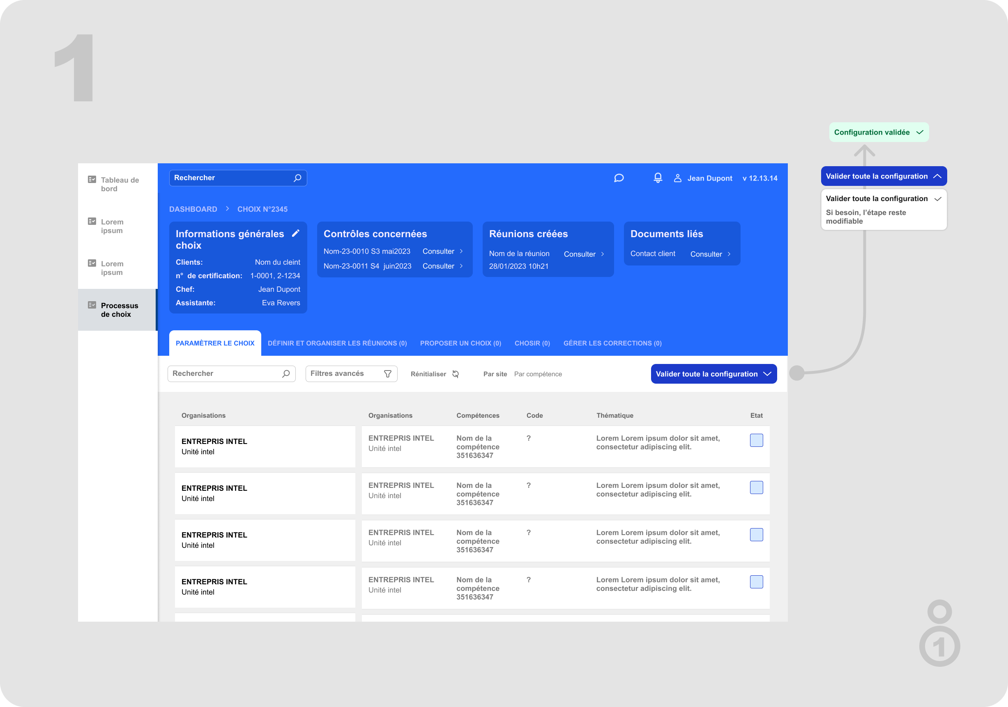
Task: Open DÉFINIR ET ORGANISER LES RÉUNIONS tab
Action: coord(337,343)
